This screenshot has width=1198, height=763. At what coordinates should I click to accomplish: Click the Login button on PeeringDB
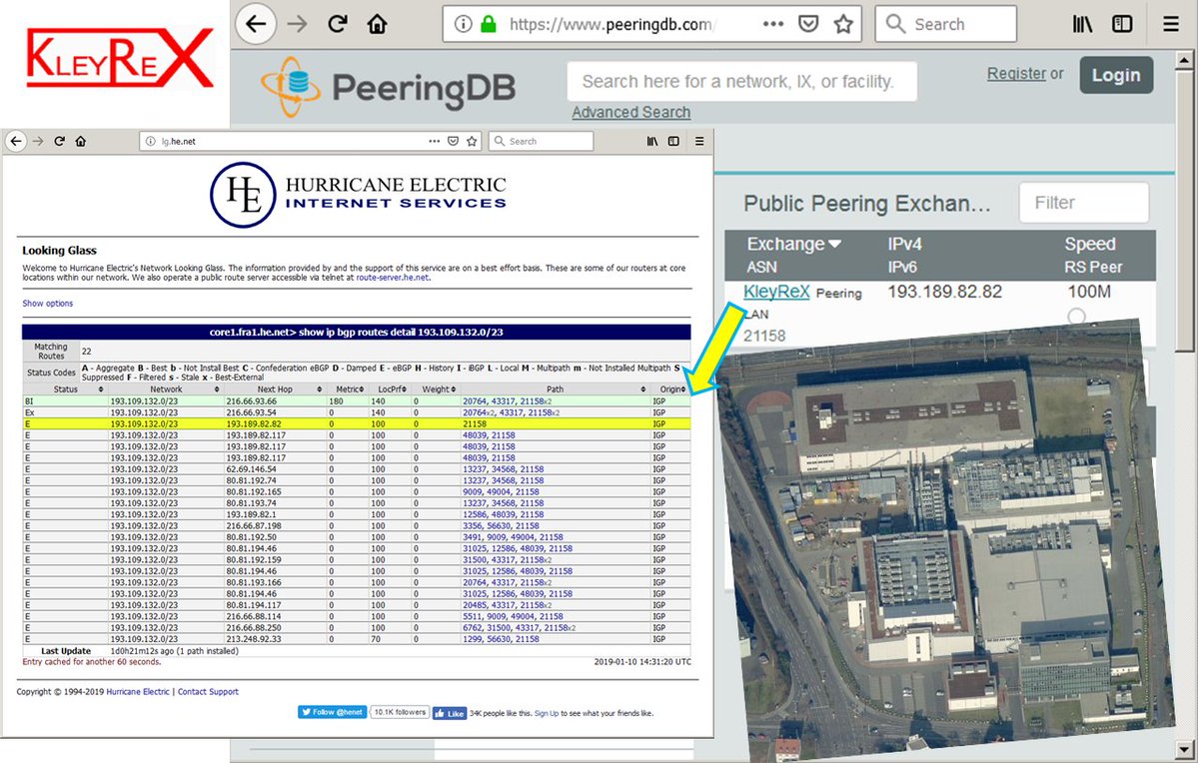(1115, 75)
